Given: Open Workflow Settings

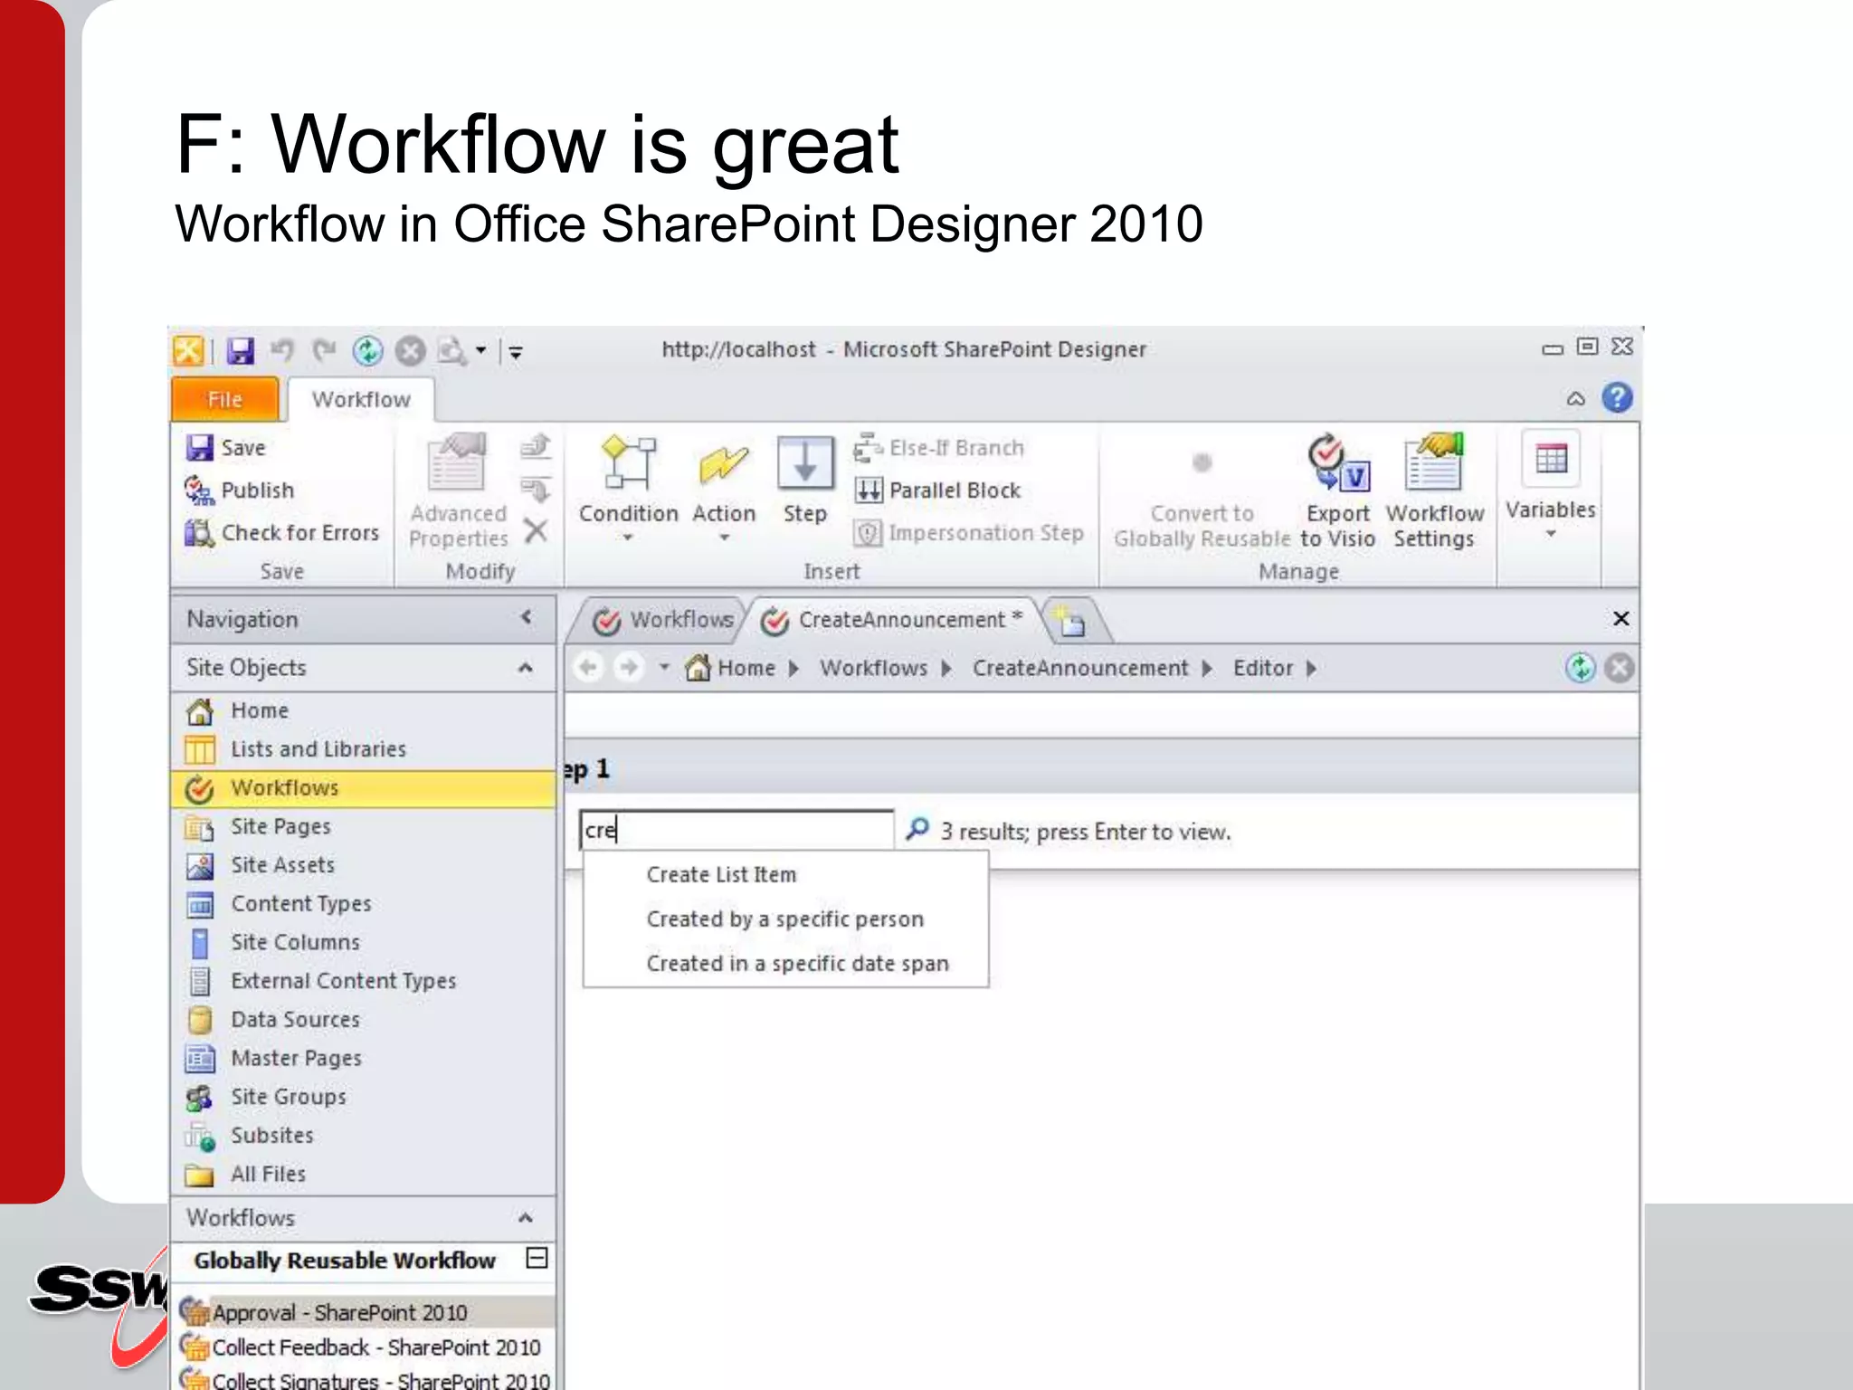Looking at the screenshot, I should tap(1434, 490).
